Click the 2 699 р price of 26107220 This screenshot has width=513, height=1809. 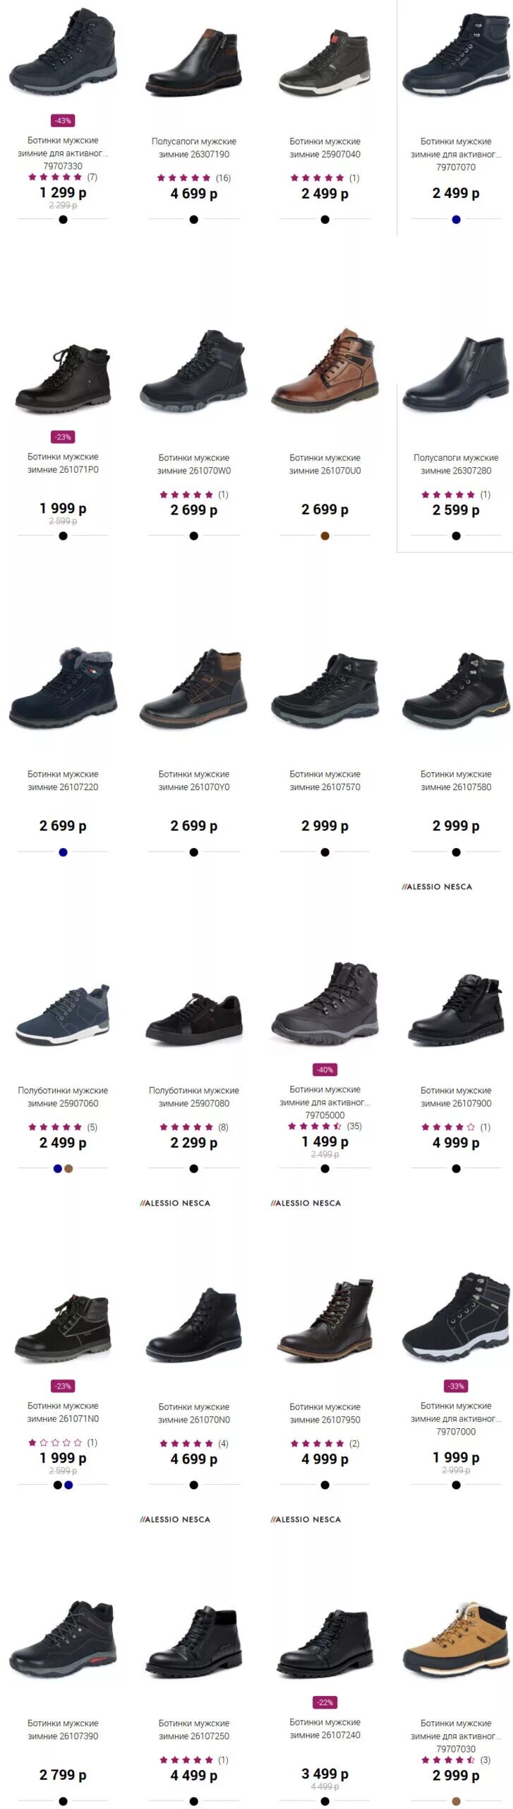pyautogui.click(x=63, y=825)
